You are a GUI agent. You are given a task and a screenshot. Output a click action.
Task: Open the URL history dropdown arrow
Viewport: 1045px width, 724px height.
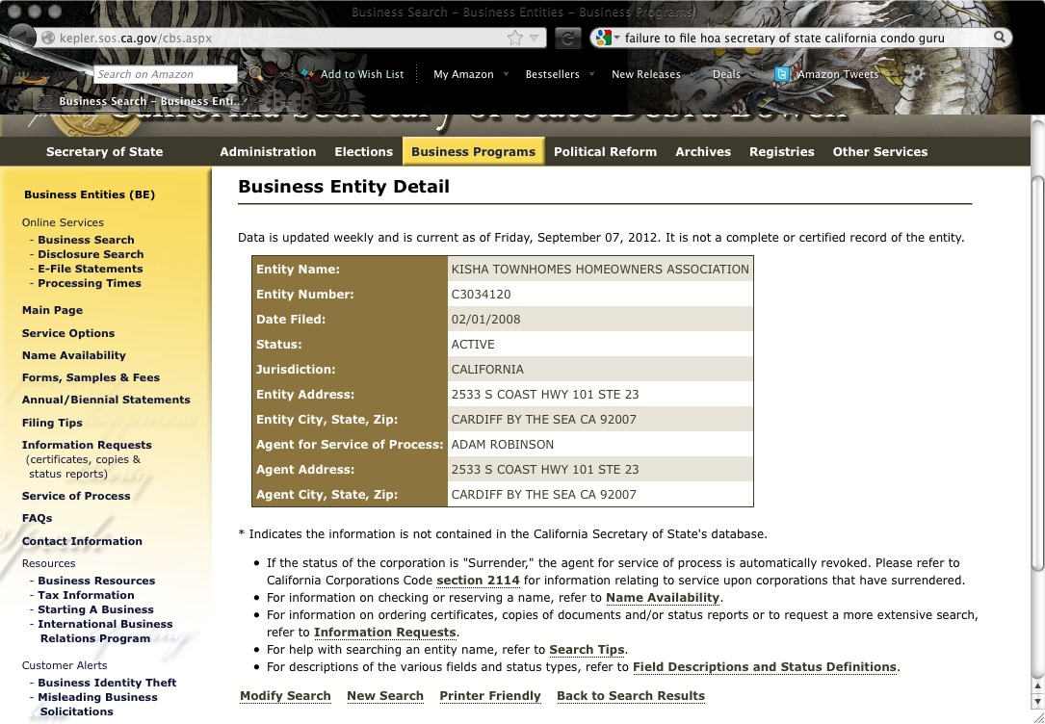[x=534, y=38]
